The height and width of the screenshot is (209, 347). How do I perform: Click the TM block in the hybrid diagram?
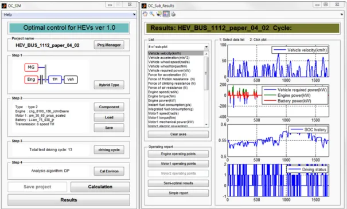point(55,80)
